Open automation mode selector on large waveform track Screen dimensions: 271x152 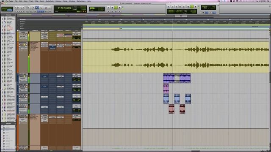[25, 49]
